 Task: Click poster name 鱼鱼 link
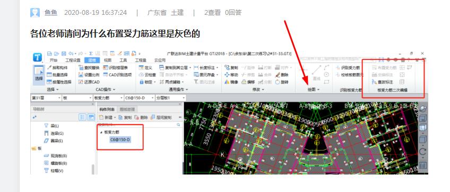tap(51, 13)
